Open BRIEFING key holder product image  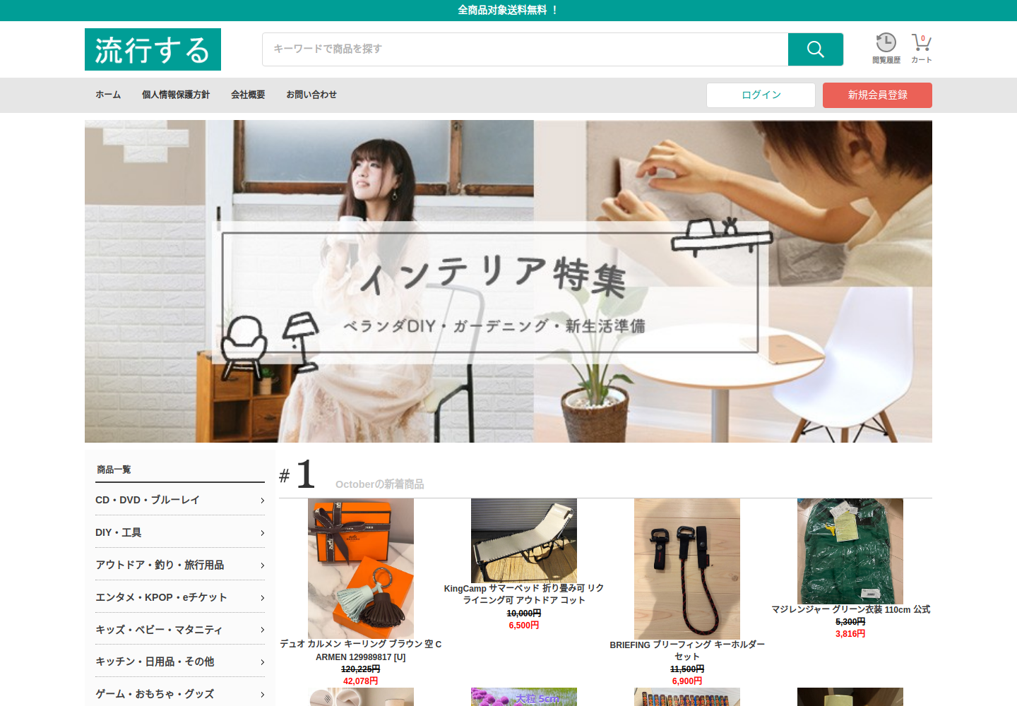tap(687, 569)
